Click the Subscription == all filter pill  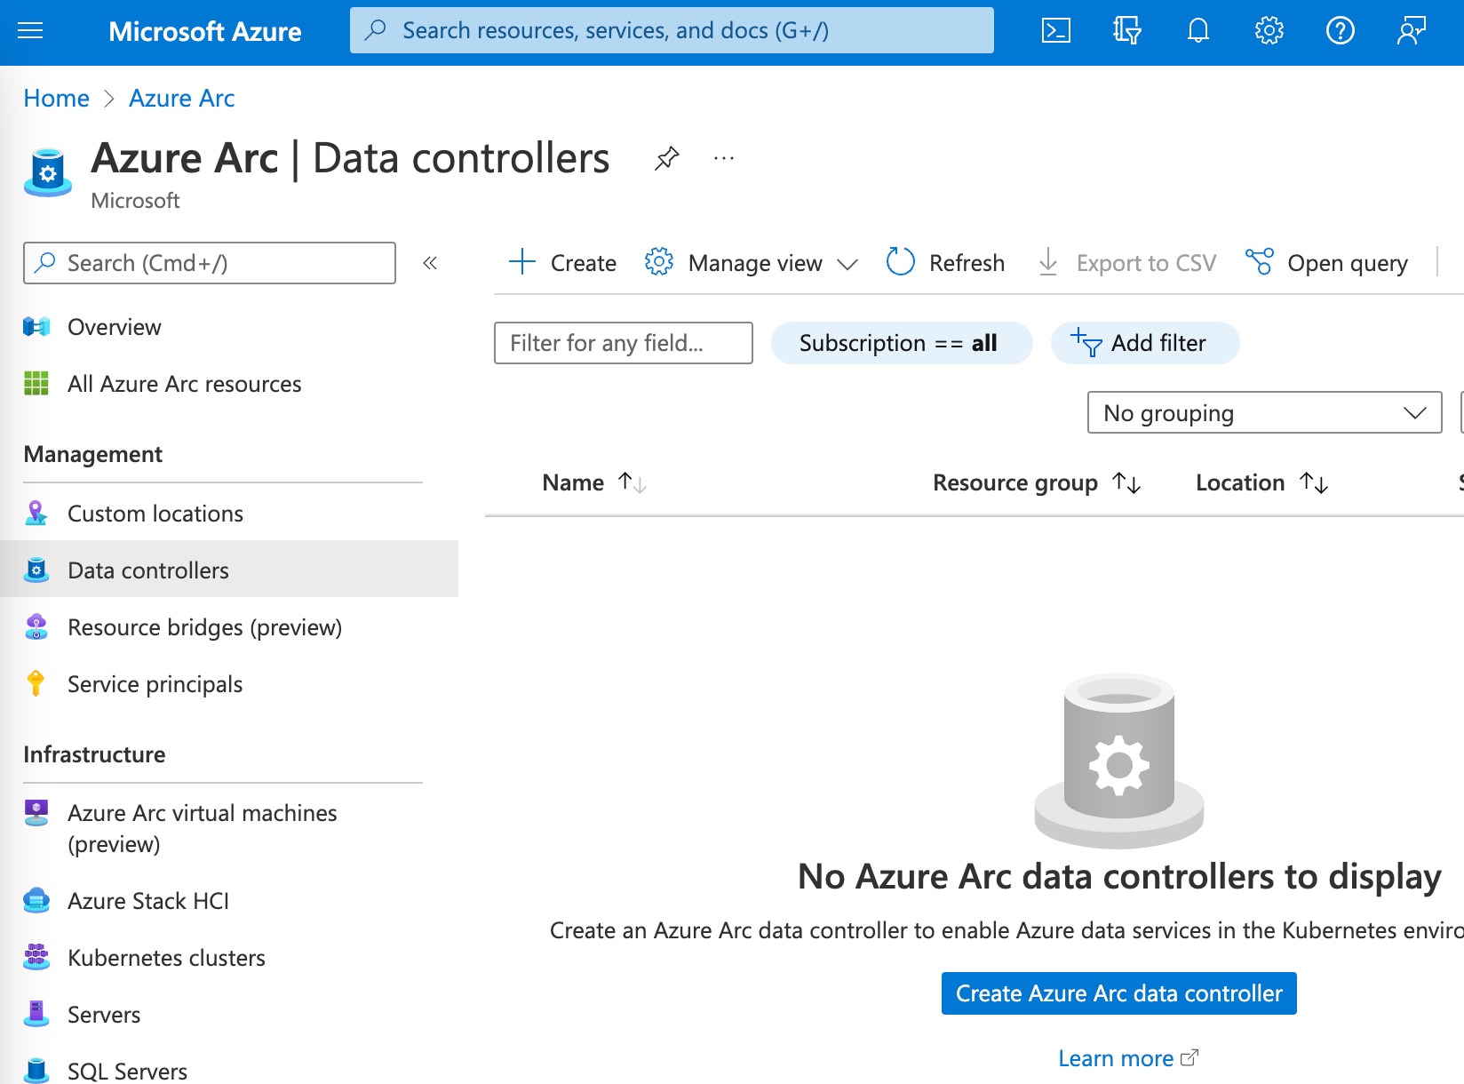coord(902,343)
